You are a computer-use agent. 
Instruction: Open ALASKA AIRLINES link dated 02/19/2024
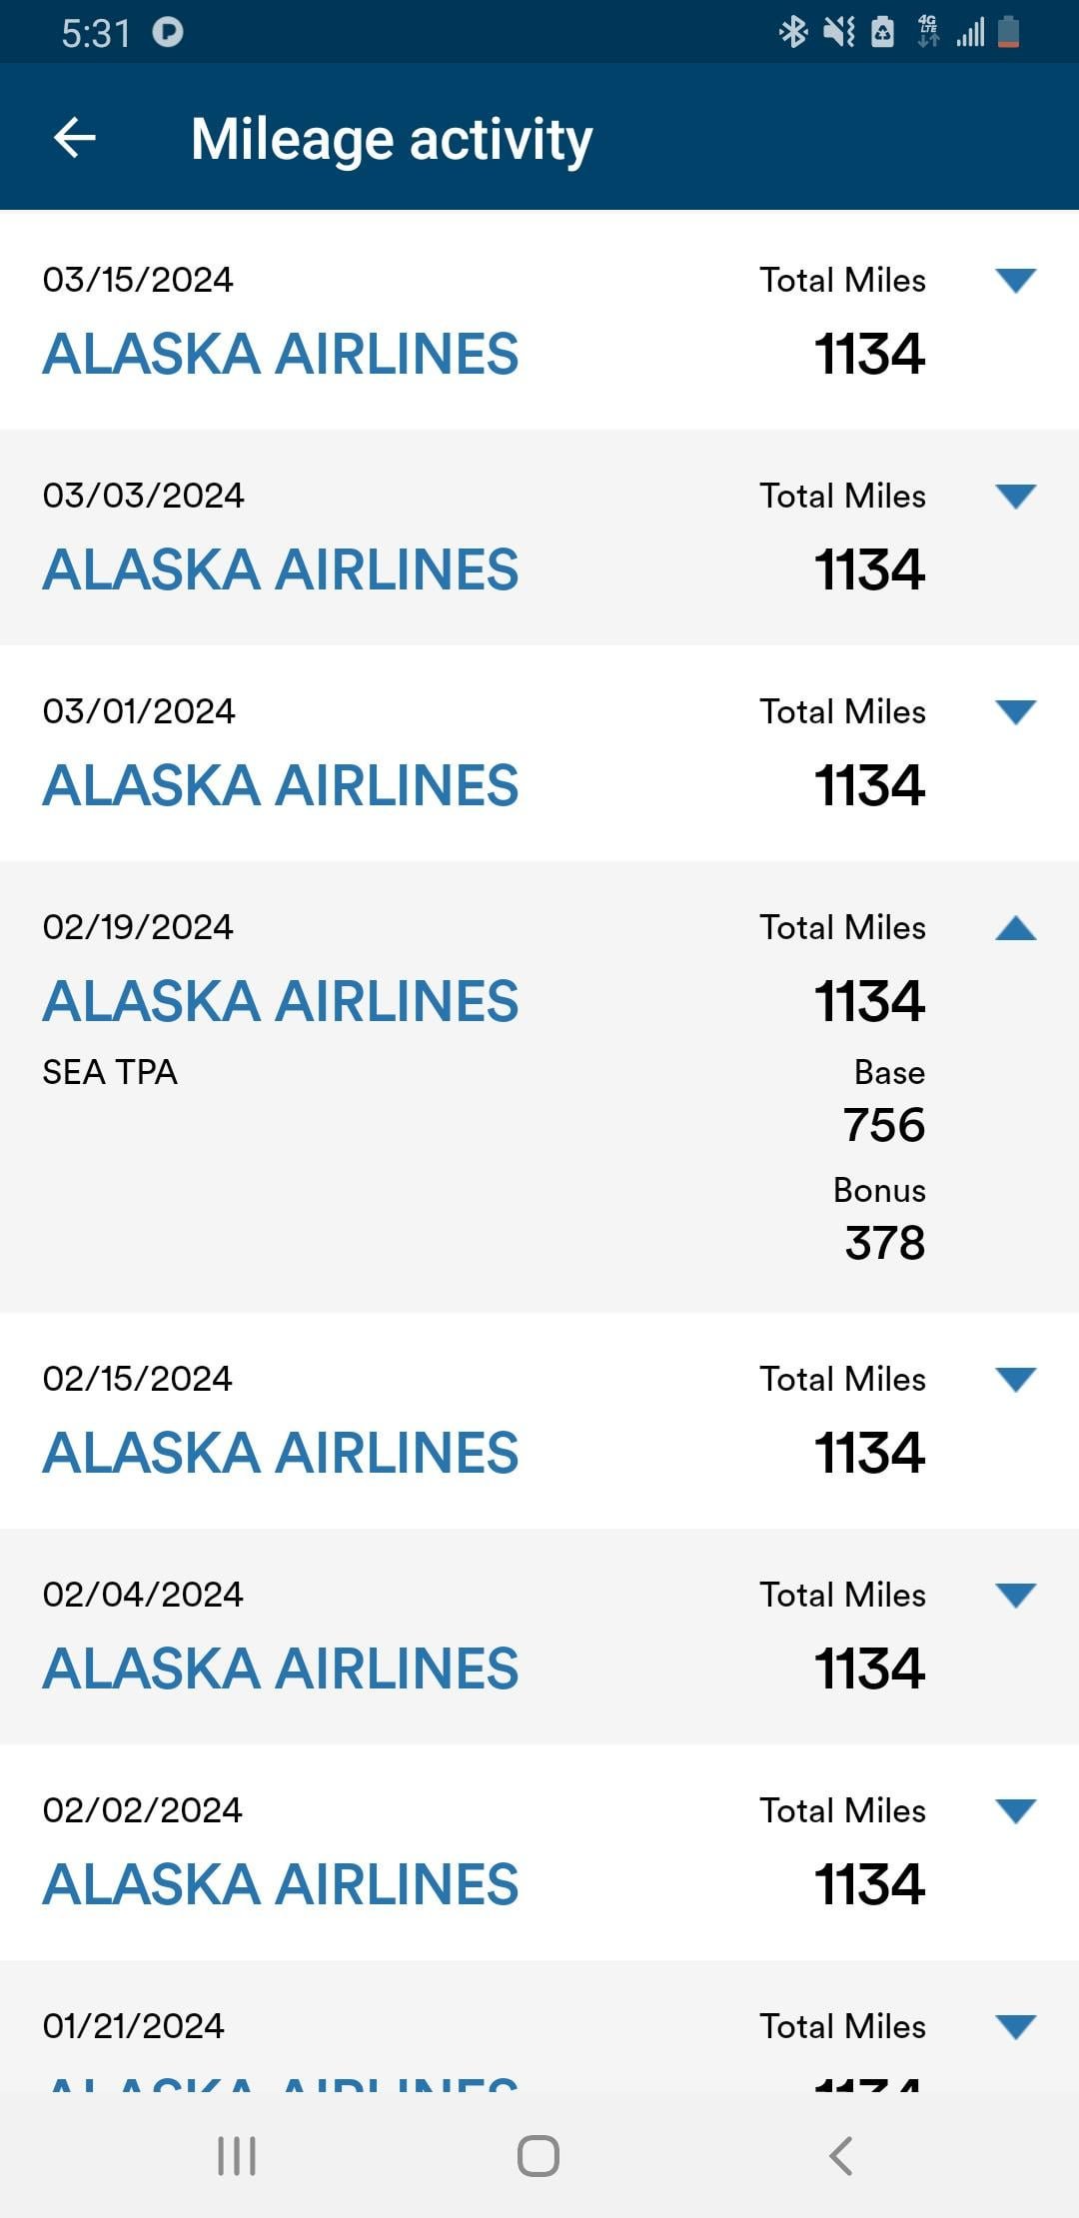(x=281, y=1002)
